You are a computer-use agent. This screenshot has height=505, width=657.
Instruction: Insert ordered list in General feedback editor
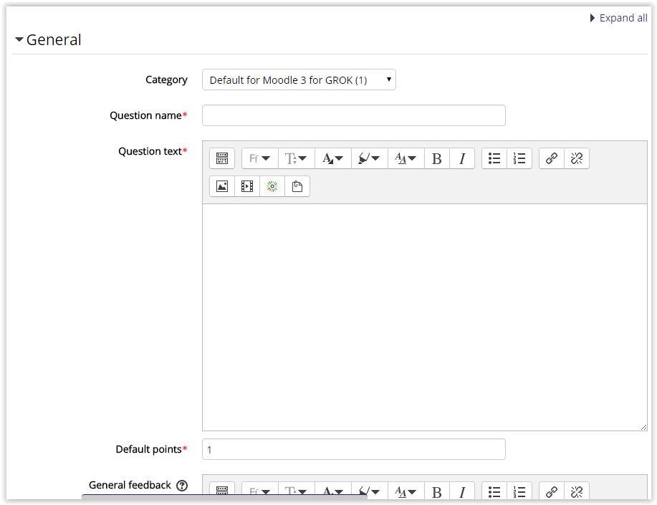coord(519,491)
